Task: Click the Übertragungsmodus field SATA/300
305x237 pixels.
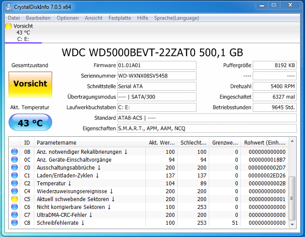Action: [157, 97]
